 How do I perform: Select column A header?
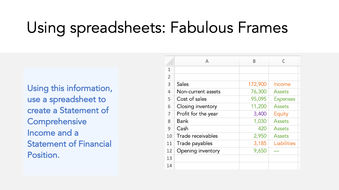(x=207, y=61)
